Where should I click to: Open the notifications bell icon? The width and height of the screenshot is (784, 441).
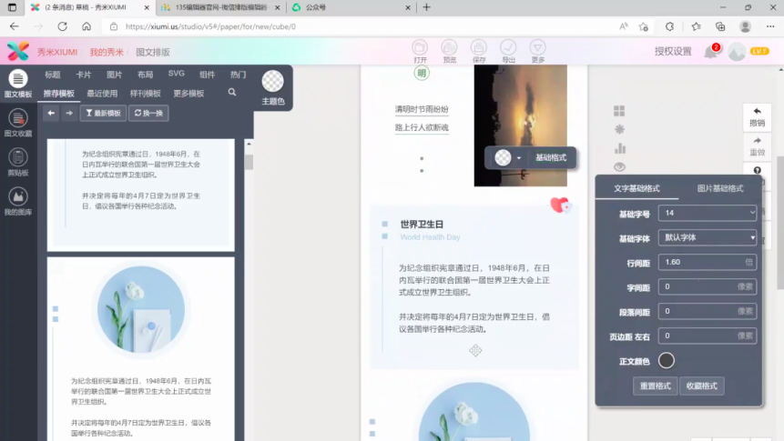[x=711, y=52]
